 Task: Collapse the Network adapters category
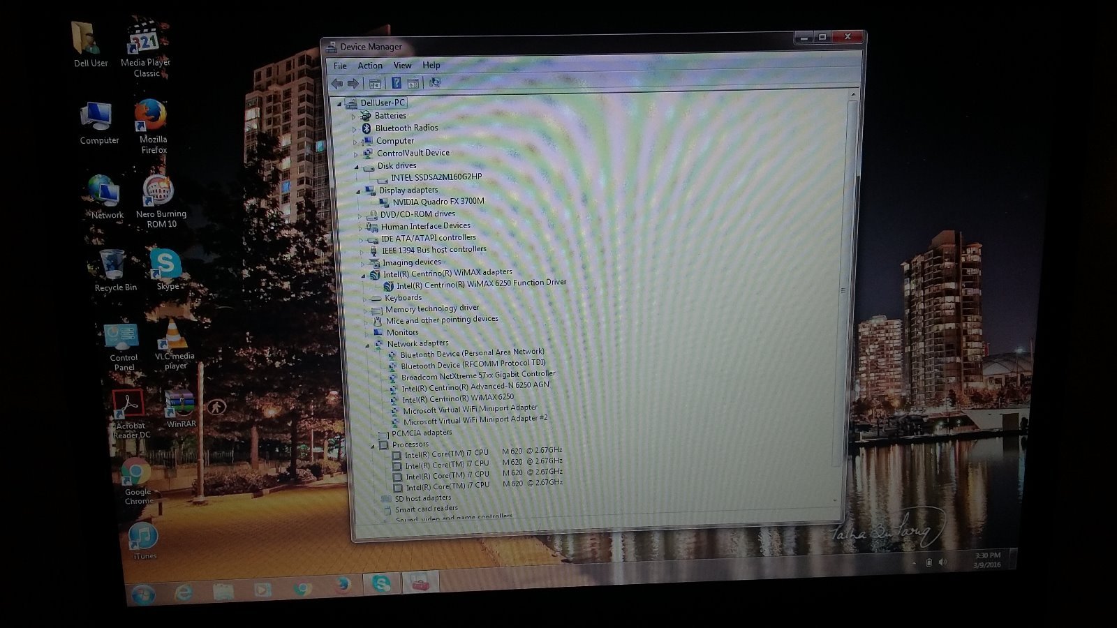pyautogui.click(x=367, y=345)
